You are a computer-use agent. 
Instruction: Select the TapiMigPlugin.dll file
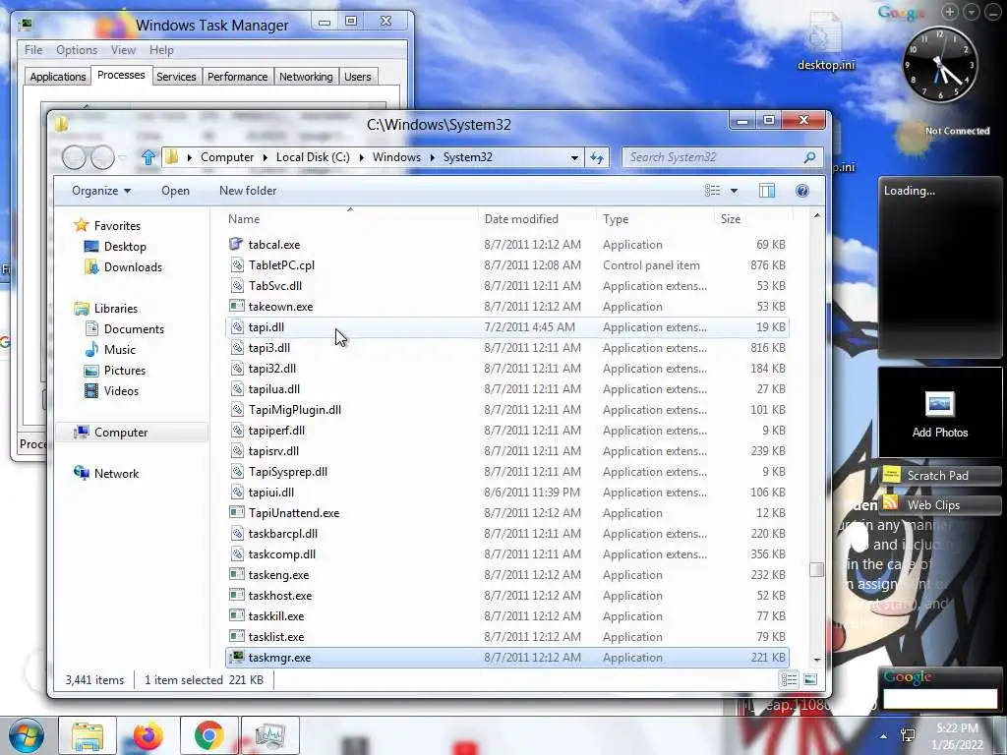[507, 410]
